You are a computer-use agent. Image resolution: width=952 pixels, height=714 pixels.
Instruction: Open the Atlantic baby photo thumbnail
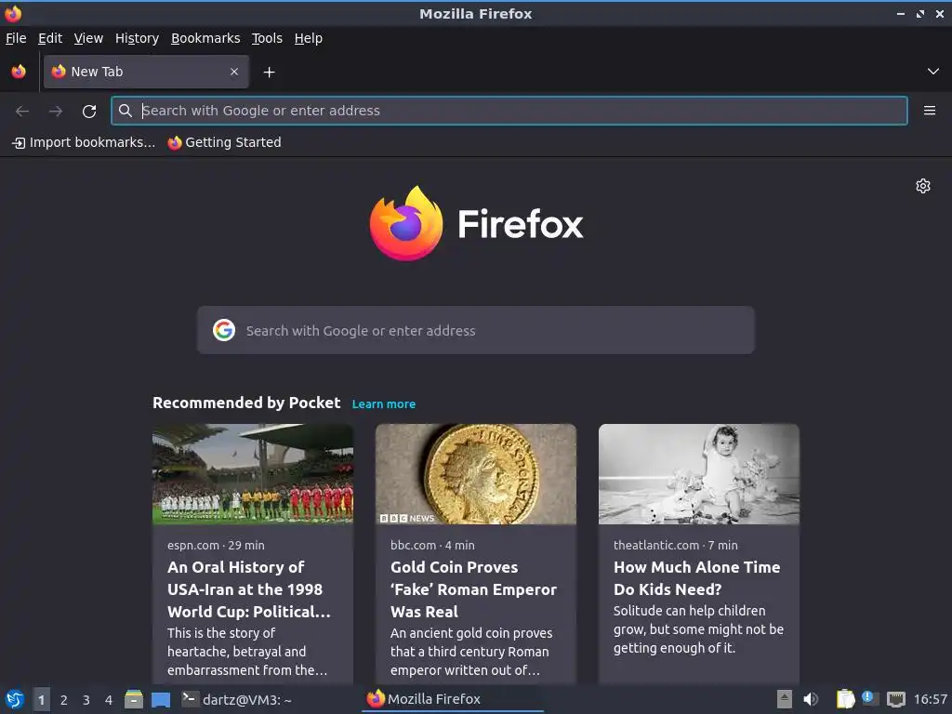pyautogui.click(x=699, y=473)
